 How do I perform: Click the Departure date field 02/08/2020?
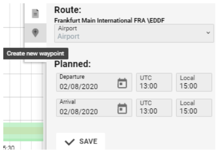(94, 82)
